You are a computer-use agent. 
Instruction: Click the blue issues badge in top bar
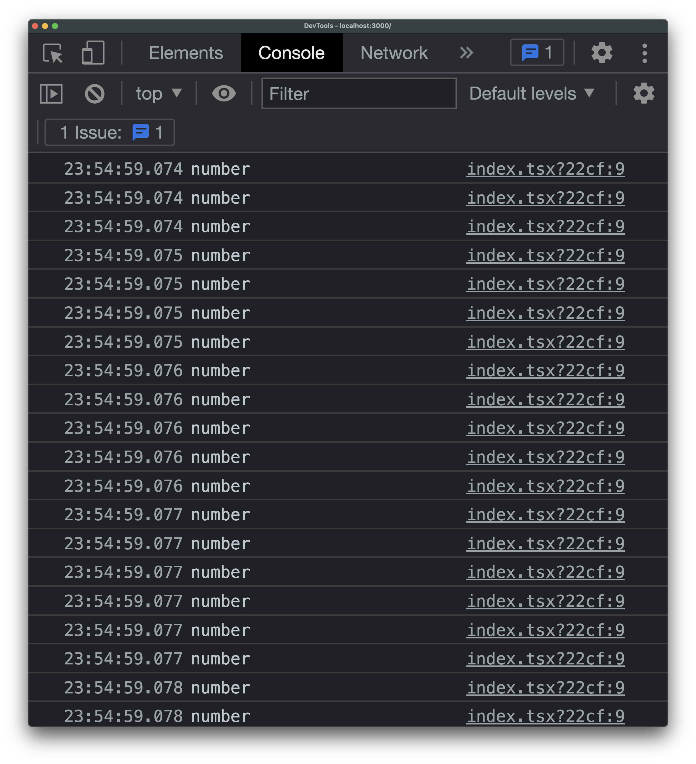click(537, 53)
